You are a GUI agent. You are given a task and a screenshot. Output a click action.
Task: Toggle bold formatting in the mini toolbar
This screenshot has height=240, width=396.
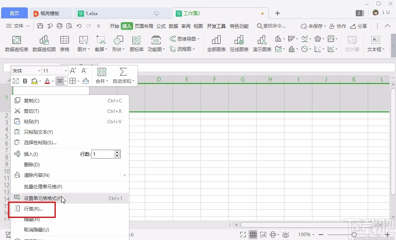tap(25, 81)
